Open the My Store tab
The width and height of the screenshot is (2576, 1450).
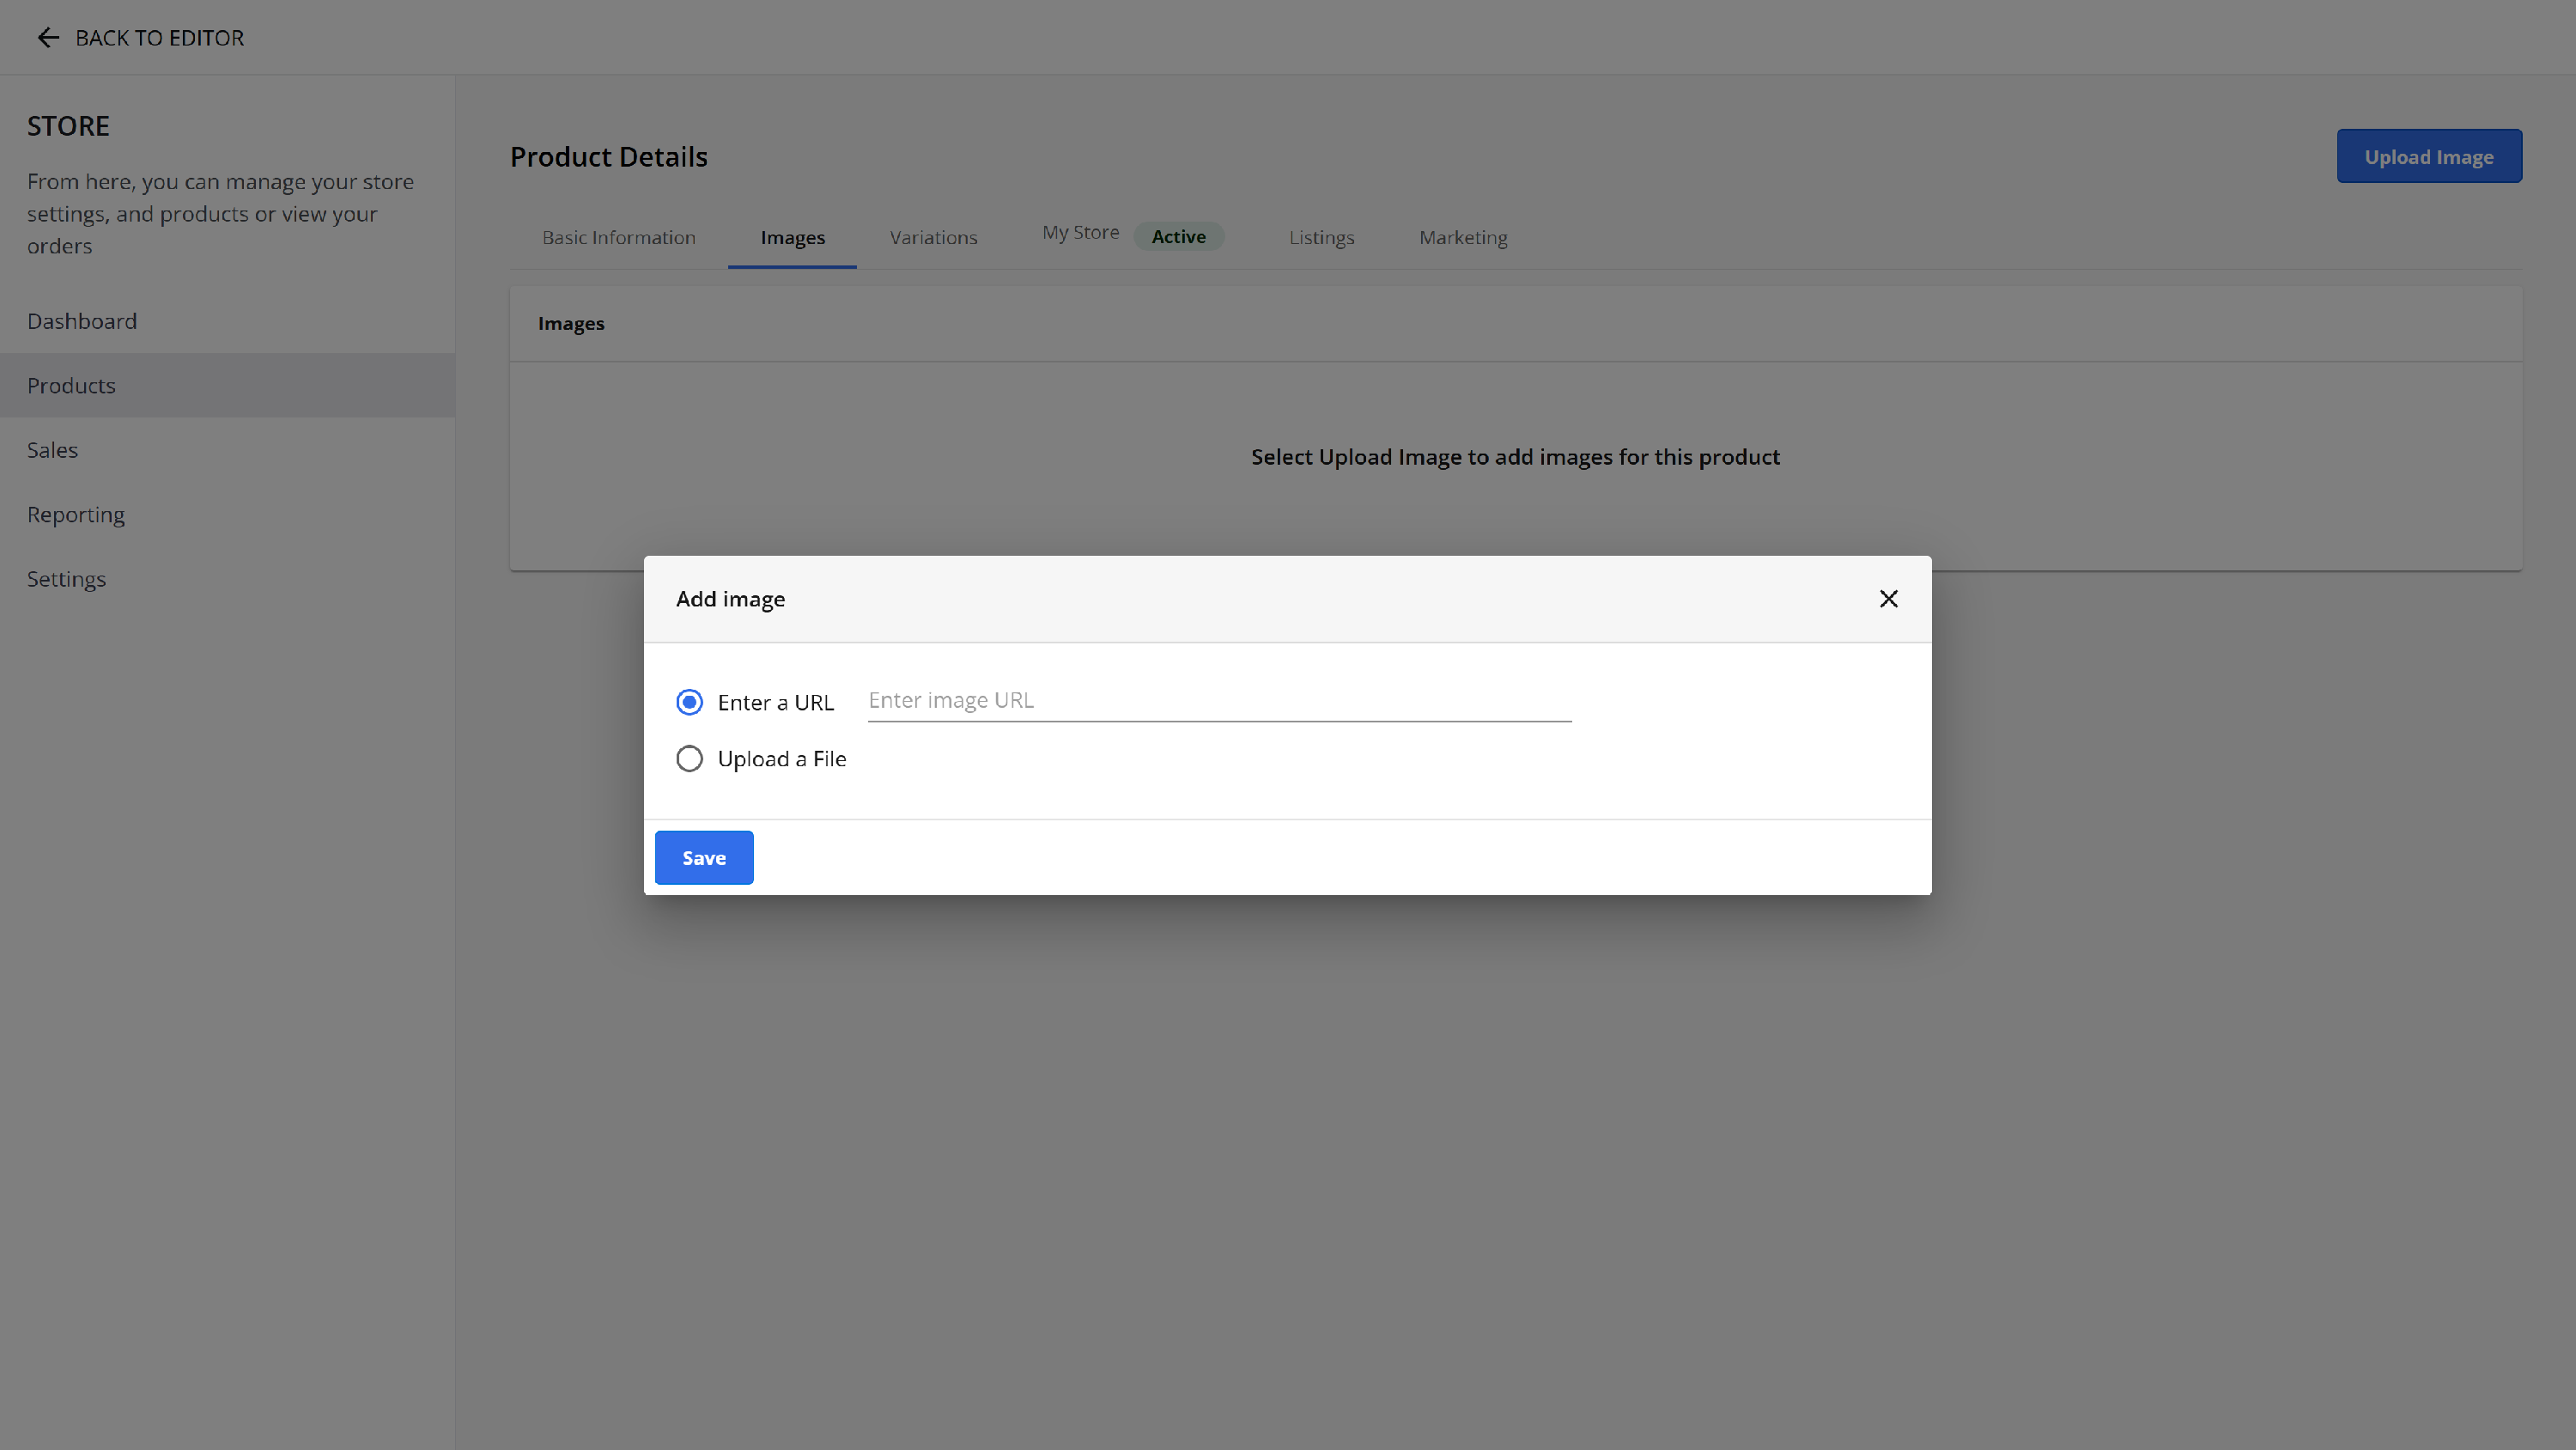[1080, 232]
